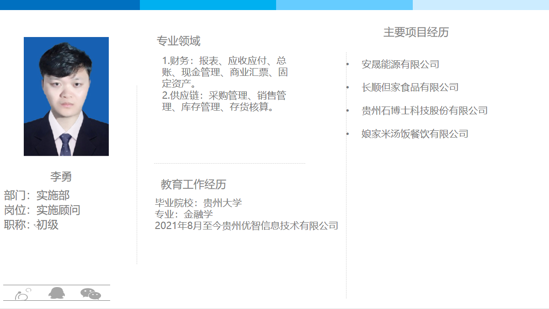The height and width of the screenshot is (309, 549).
Task: Click the WeChat chat bubbles icon
Action: point(91,293)
